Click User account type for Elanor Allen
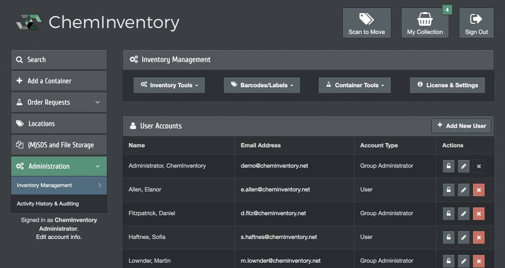 click(366, 189)
